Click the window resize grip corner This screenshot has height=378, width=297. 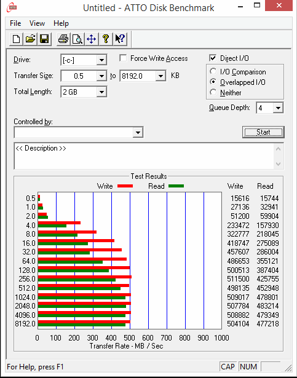(x=288, y=368)
